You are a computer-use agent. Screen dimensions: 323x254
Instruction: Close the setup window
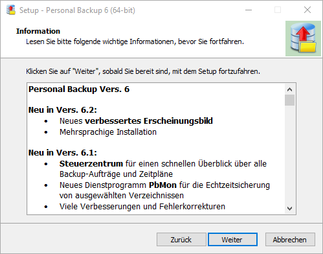[x=307, y=10]
